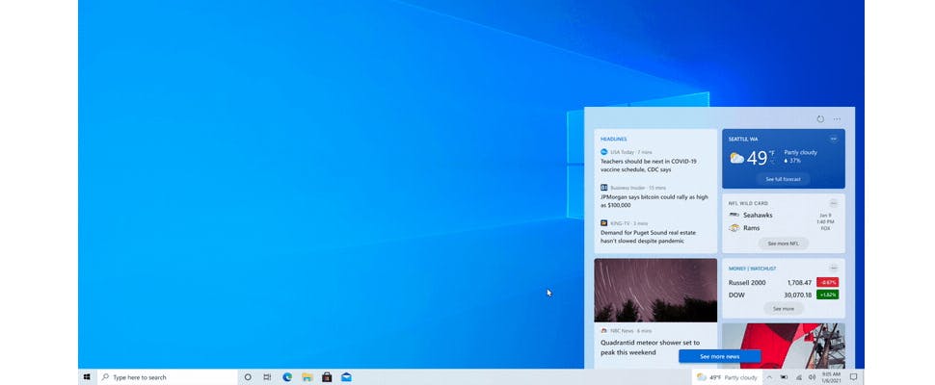Click the Jan 9 1:40 PM FOX game time
Viewport: 935px width, 385px height.
[x=825, y=221]
